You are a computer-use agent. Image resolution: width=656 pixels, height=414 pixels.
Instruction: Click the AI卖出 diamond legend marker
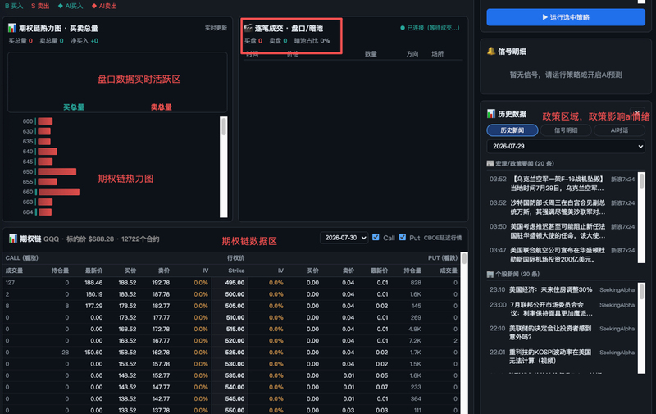coord(104,6)
